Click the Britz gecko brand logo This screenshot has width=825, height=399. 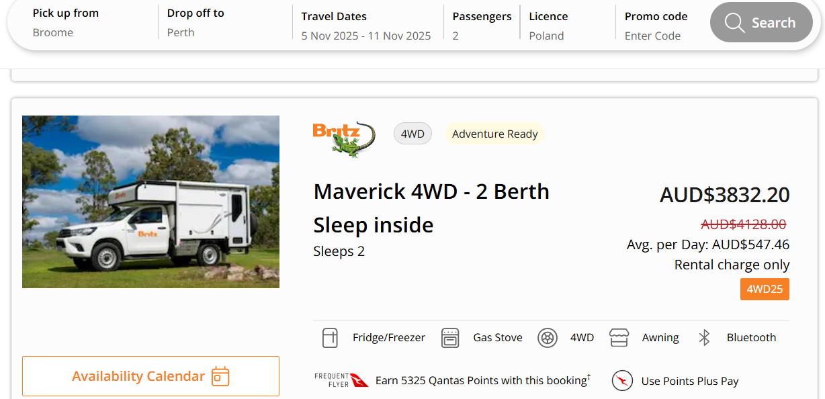click(344, 139)
